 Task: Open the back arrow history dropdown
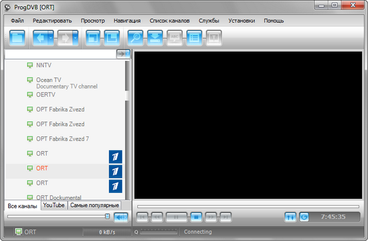point(51,37)
